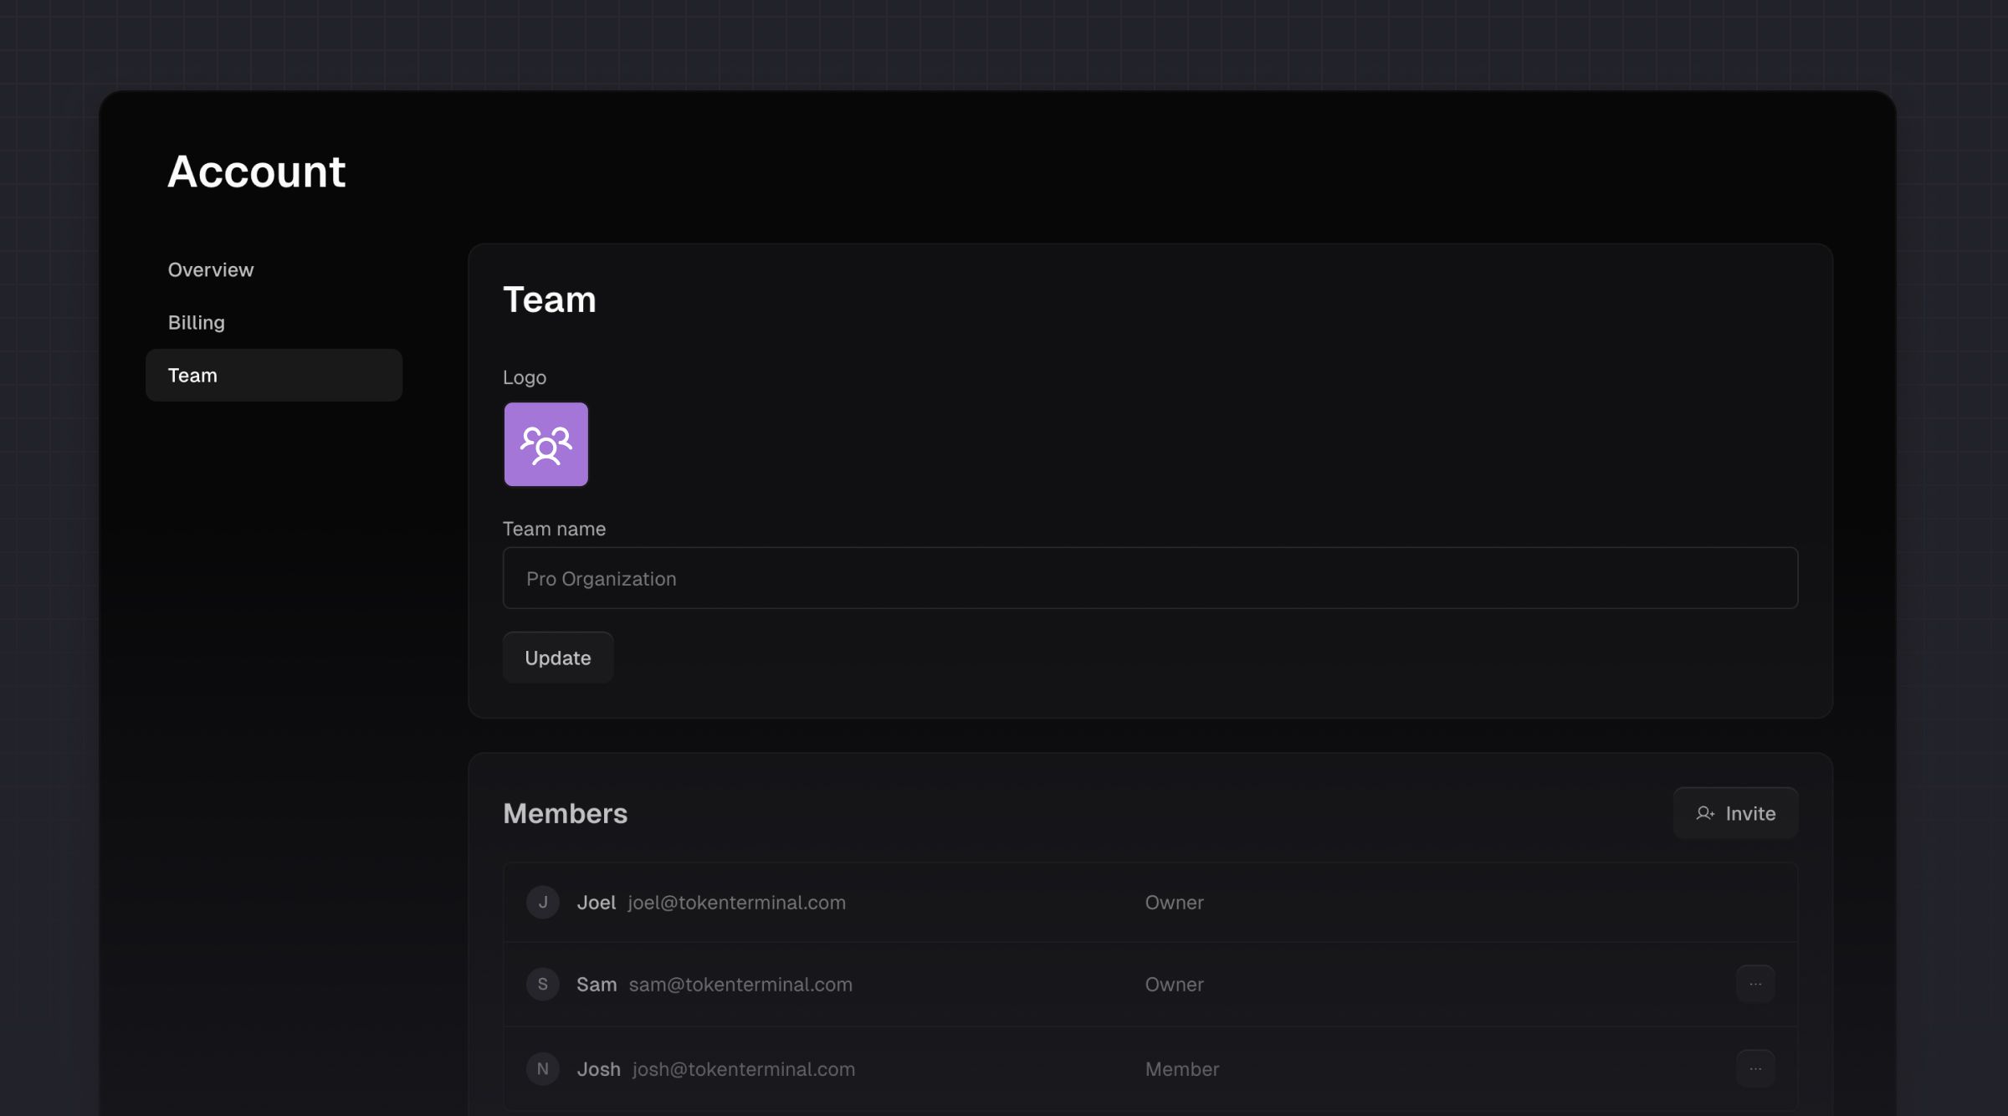Click the add-person icon in Invite
Viewport: 2008px width, 1116px height.
point(1704,813)
